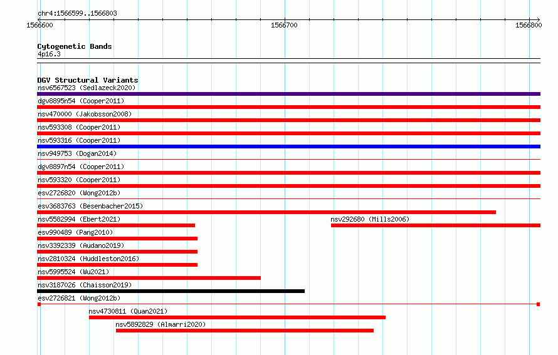This screenshot has width=558, height=355.
Task: Click the DGV Structural Variants track title
Action: pyautogui.click(x=88, y=80)
